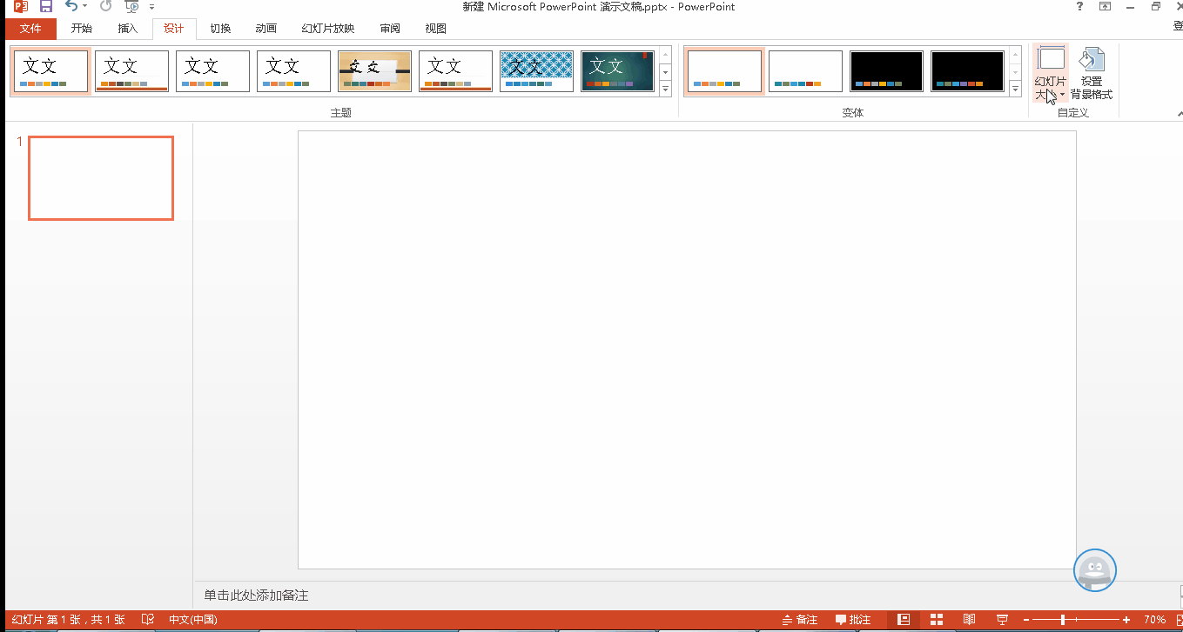
Task: Click the zoom slider handle
Action: click(1063, 620)
